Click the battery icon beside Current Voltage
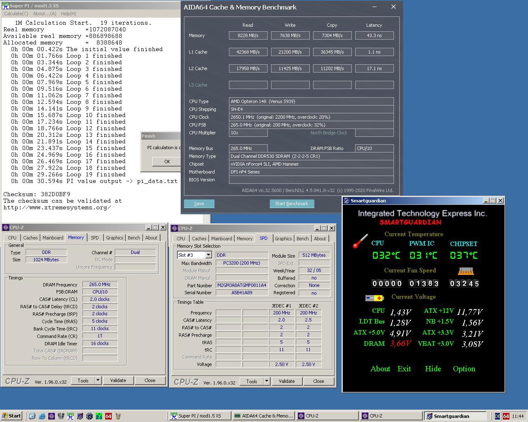The width and height of the screenshot is (528, 422). [375, 298]
